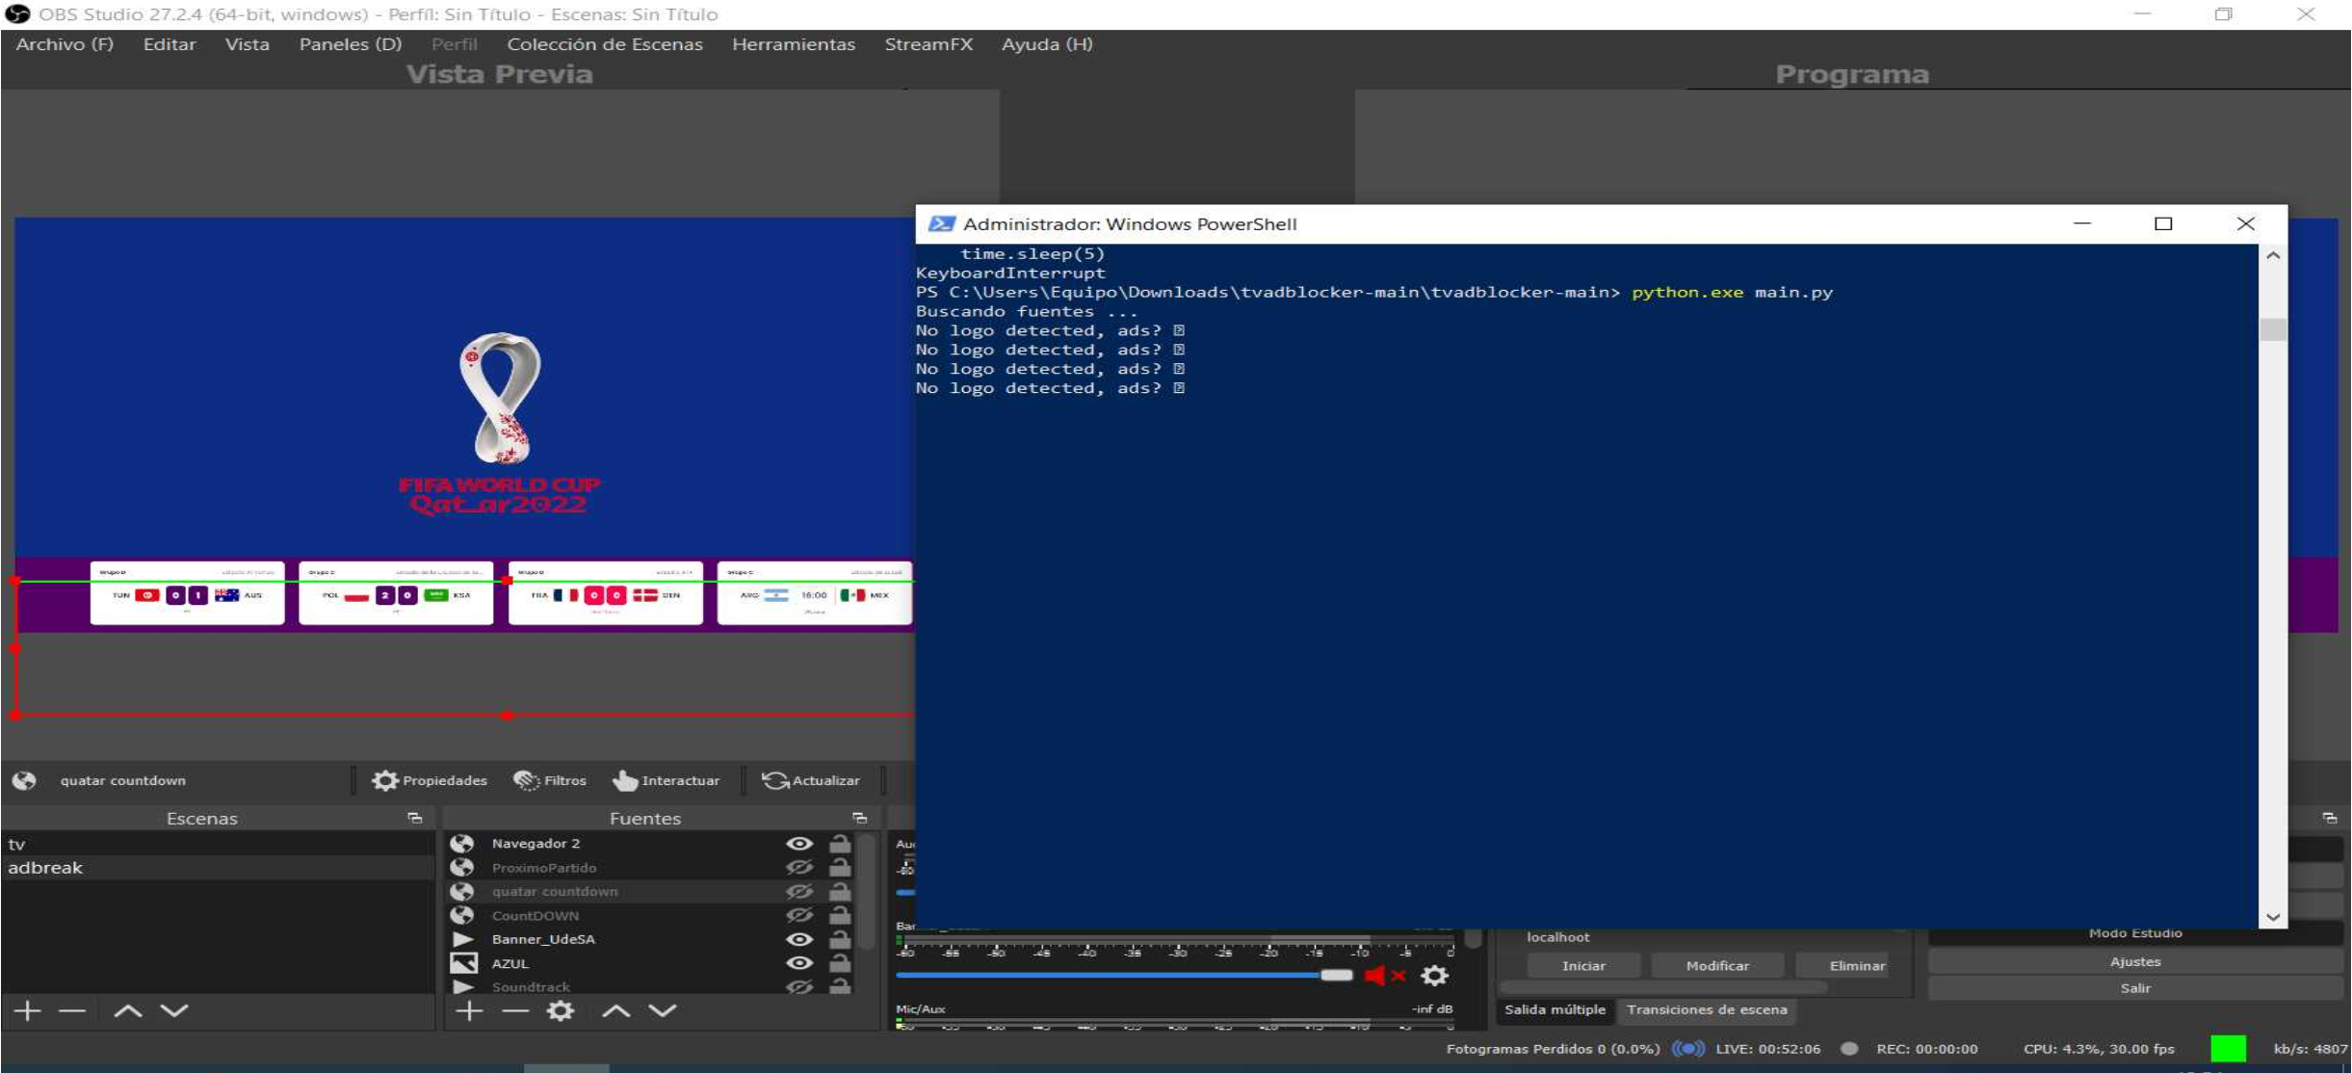Select the adbreak scene
2352x1073 pixels.
[x=44, y=867]
